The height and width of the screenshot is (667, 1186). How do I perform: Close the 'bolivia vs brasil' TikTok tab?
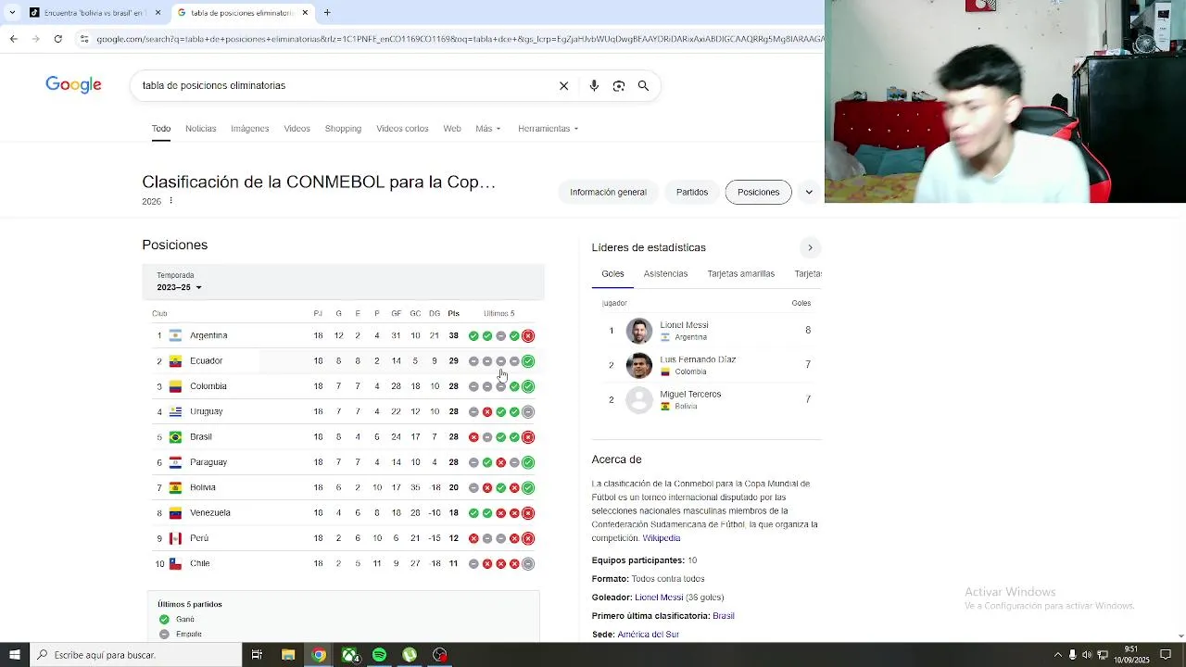[x=158, y=12]
